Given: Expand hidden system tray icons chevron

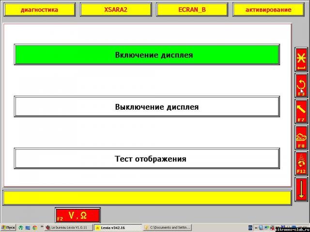Looking at the screenshot, I should click(256, 228).
